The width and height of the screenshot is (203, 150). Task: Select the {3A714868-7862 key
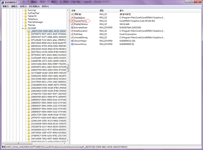[48, 139]
